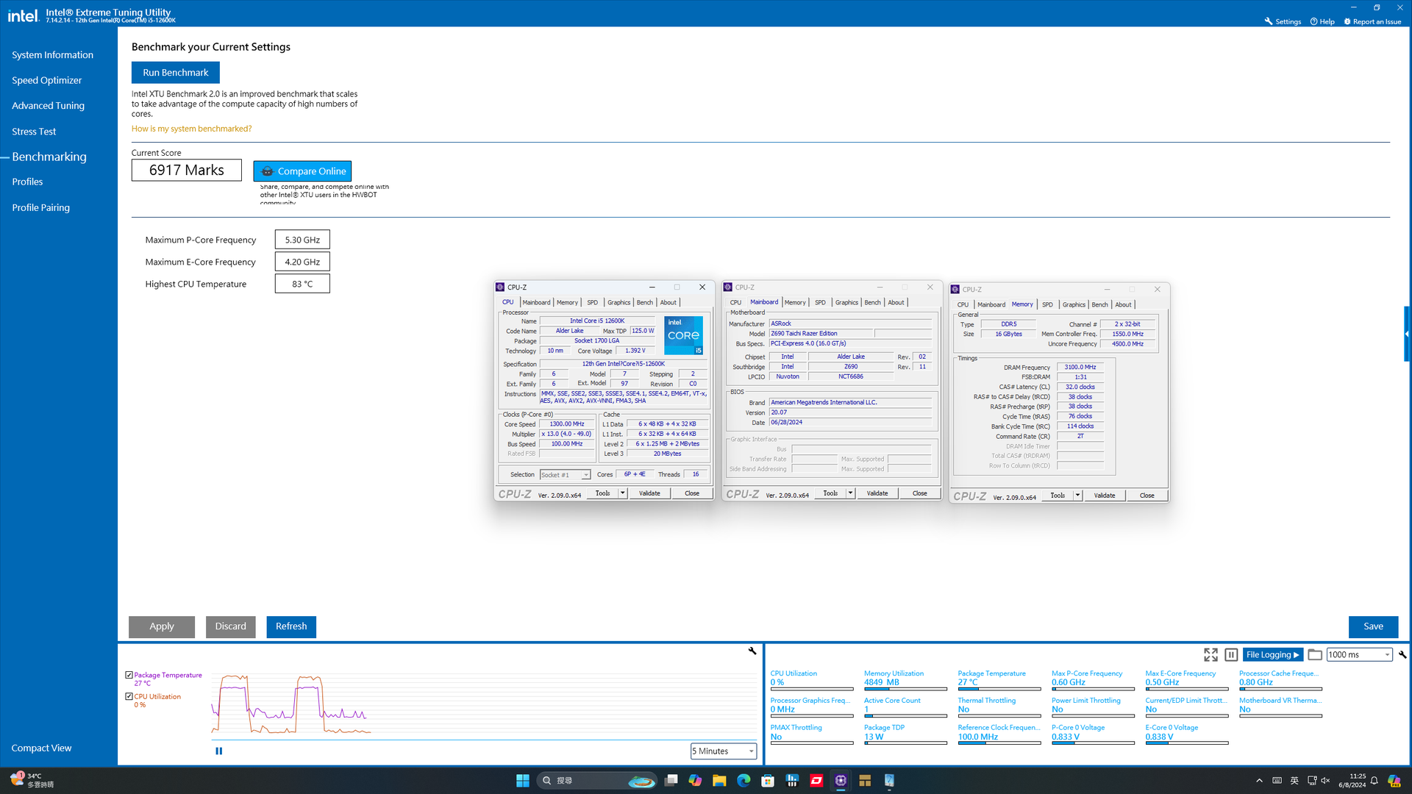
Task: Open Microsoft Store from the taskbar
Action: pos(768,781)
